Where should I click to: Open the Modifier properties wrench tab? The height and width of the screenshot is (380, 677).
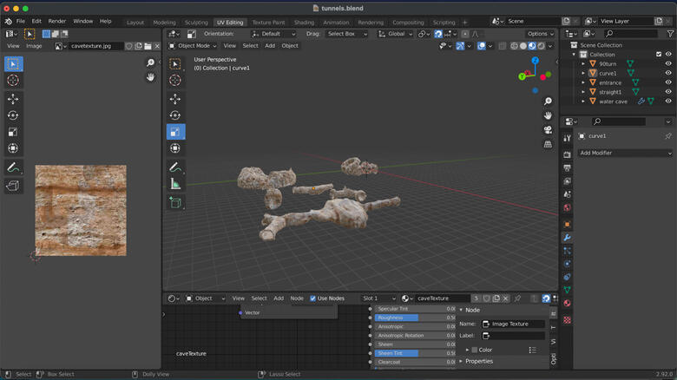(567, 238)
